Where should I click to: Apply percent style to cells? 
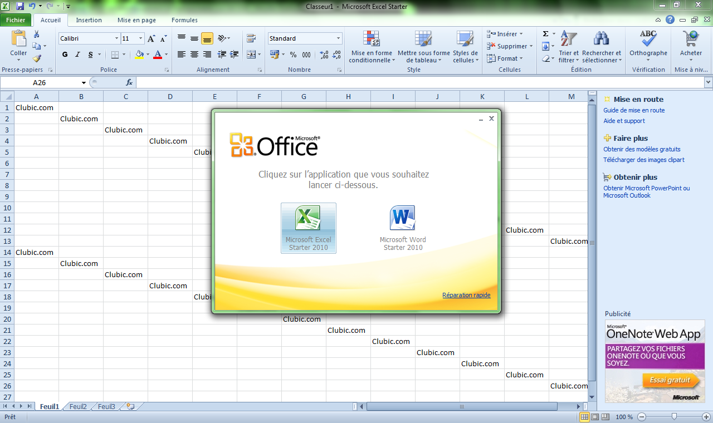pos(294,55)
